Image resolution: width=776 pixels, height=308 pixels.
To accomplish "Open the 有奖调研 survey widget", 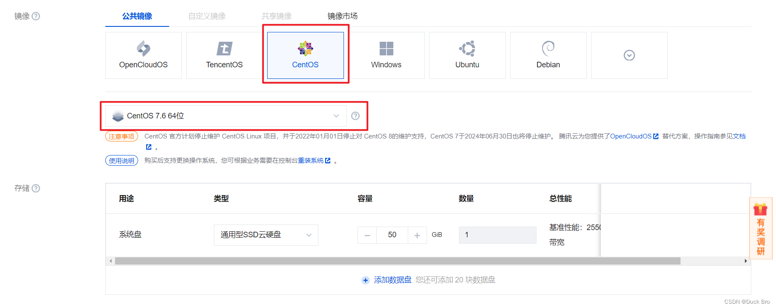I will pyautogui.click(x=761, y=228).
